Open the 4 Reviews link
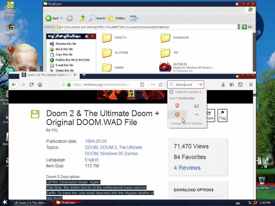Image resolution: width=275 pixels, height=206 pixels. pyautogui.click(x=187, y=168)
